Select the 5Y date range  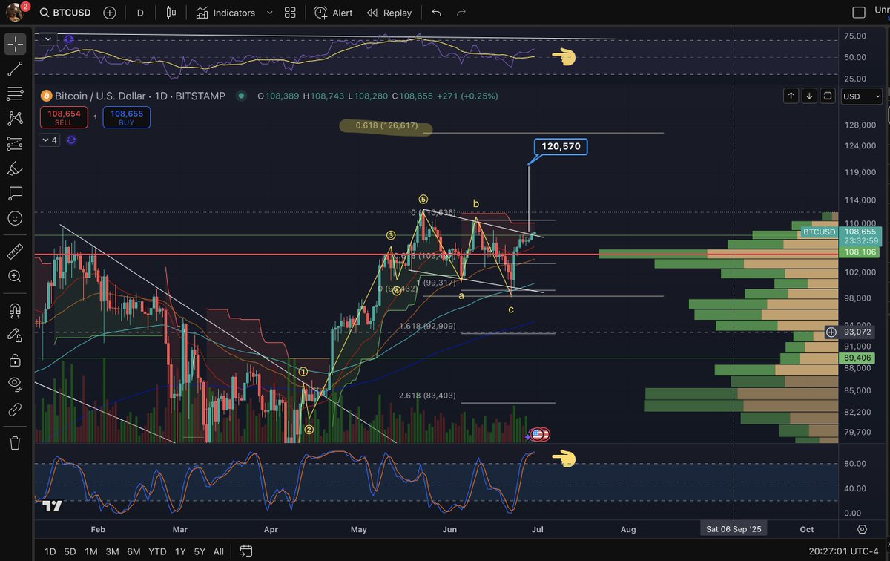tap(200, 551)
